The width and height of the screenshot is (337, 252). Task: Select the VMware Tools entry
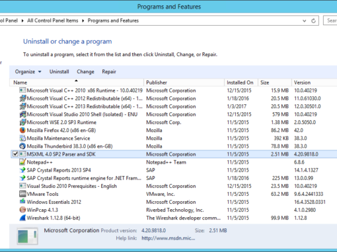[x=42, y=194]
